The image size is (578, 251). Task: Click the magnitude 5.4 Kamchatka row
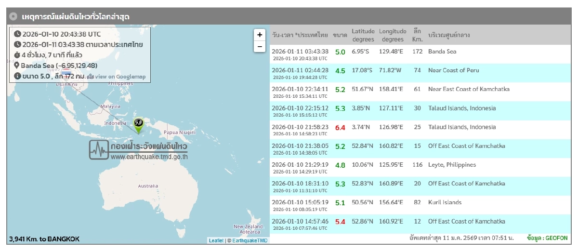[419, 224]
